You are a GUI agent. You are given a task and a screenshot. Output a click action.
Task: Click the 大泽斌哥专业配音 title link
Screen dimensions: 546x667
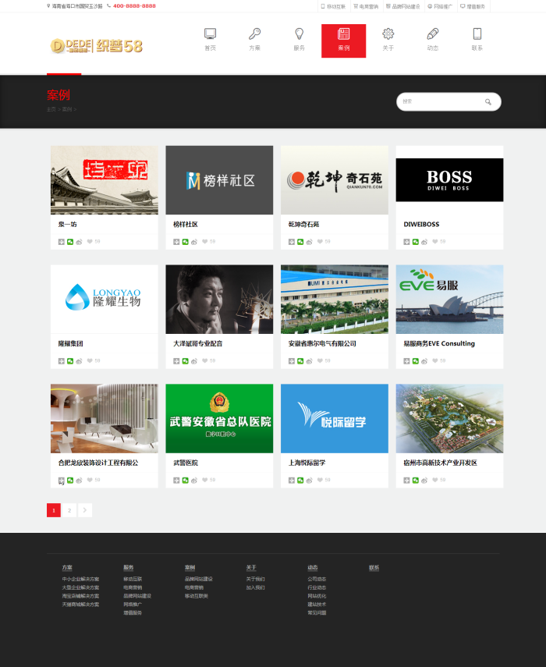198,343
